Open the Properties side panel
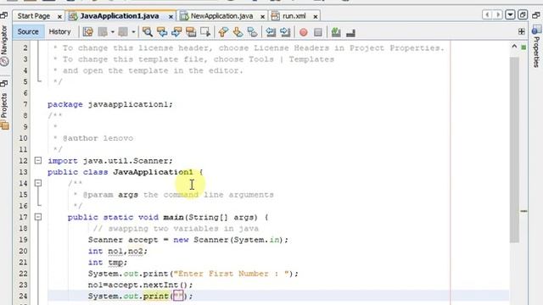The width and height of the screenshot is (543, 305). (x=536, y=47)
